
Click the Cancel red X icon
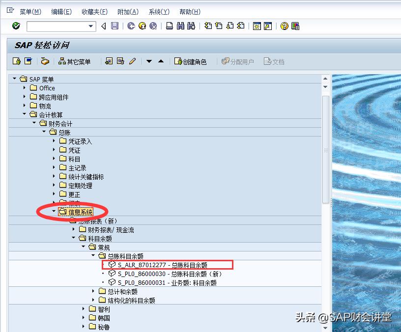click(x=152, y=26)
